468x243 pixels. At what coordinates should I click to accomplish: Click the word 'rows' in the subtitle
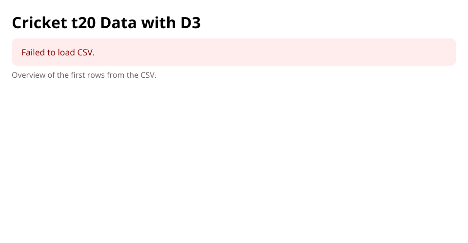coord(96,75)
